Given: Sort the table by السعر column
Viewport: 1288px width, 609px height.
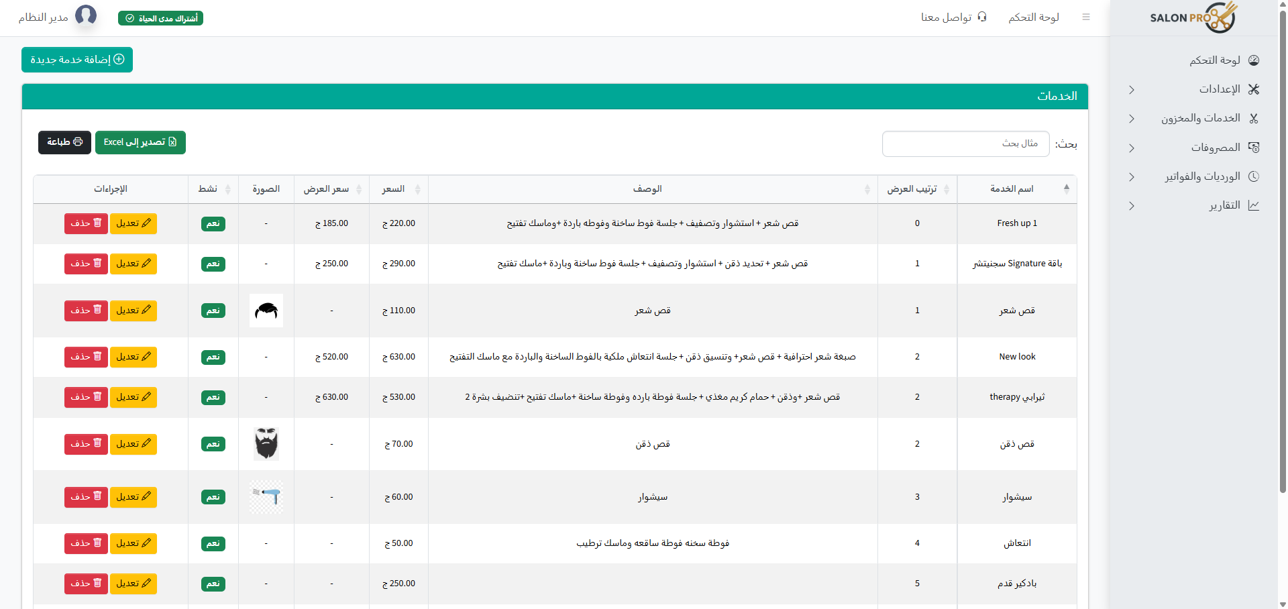Looking at the screenshot, I should (x=398, y=188).
